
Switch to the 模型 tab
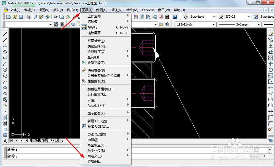[x=35, y=140]
